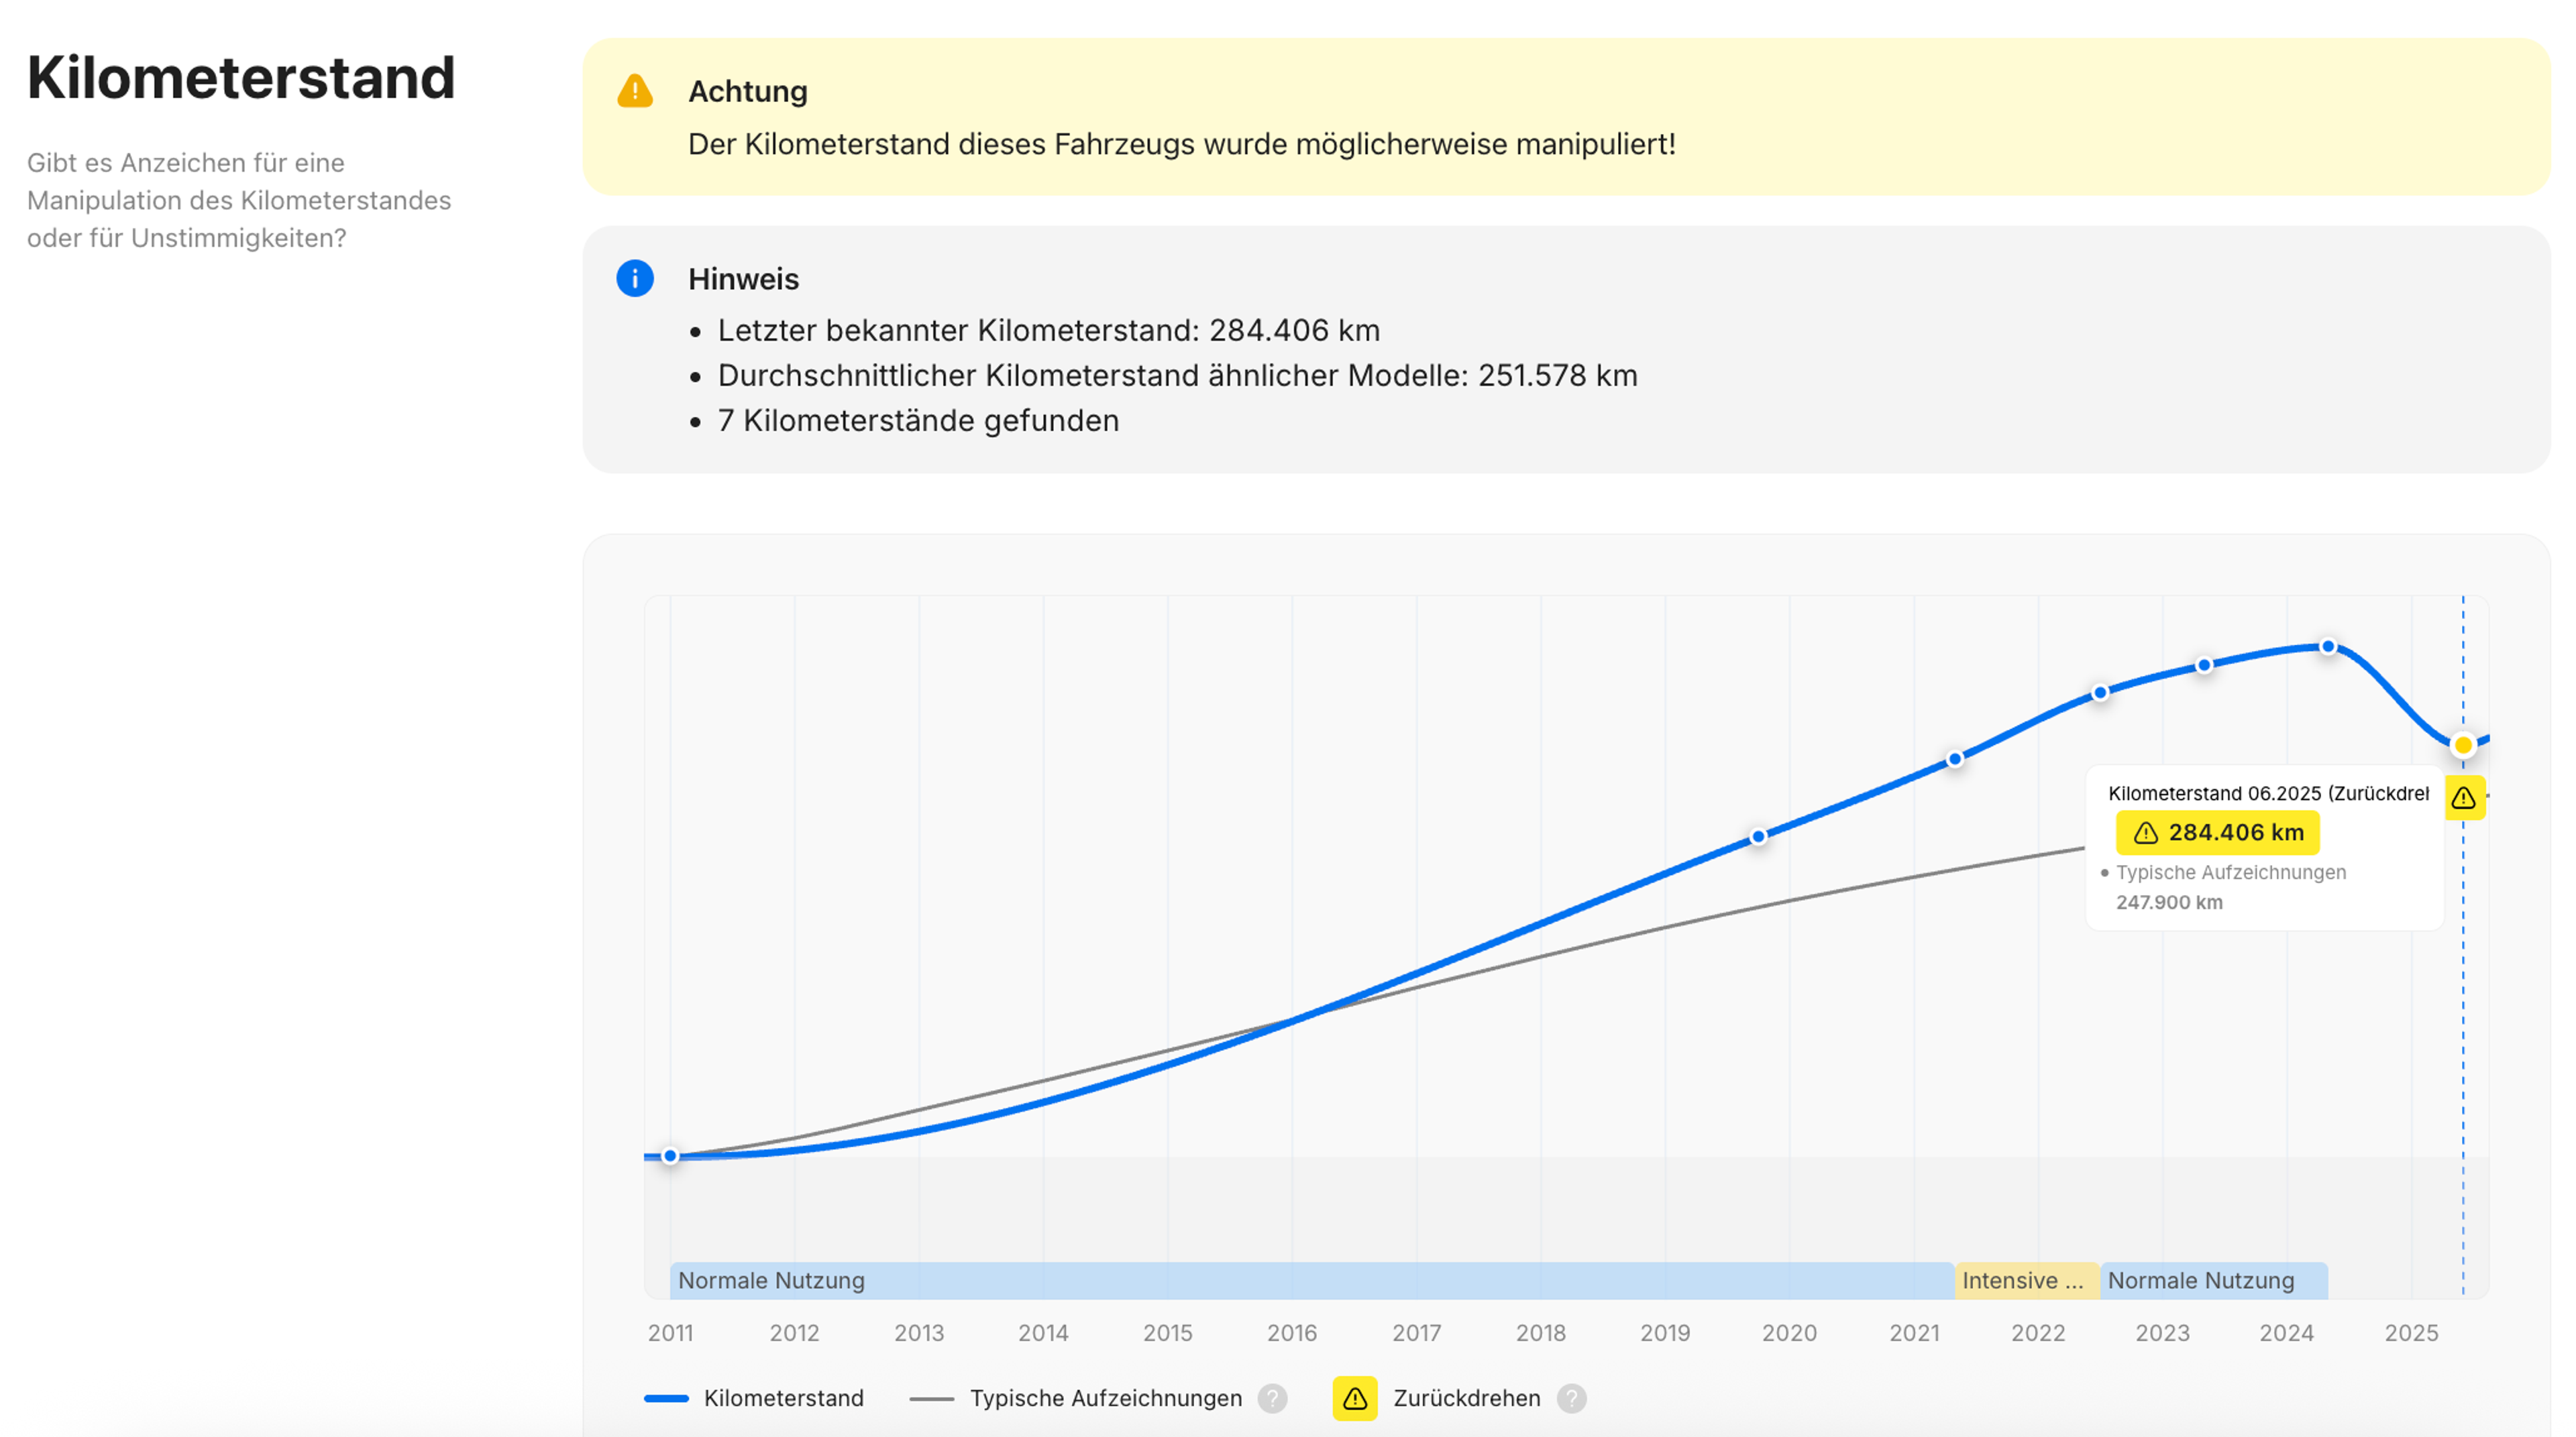Viewport: 2576px width, 1437px height.
Task: Click the 2024 x-axis label
Action: (x=2286, y=1333)
